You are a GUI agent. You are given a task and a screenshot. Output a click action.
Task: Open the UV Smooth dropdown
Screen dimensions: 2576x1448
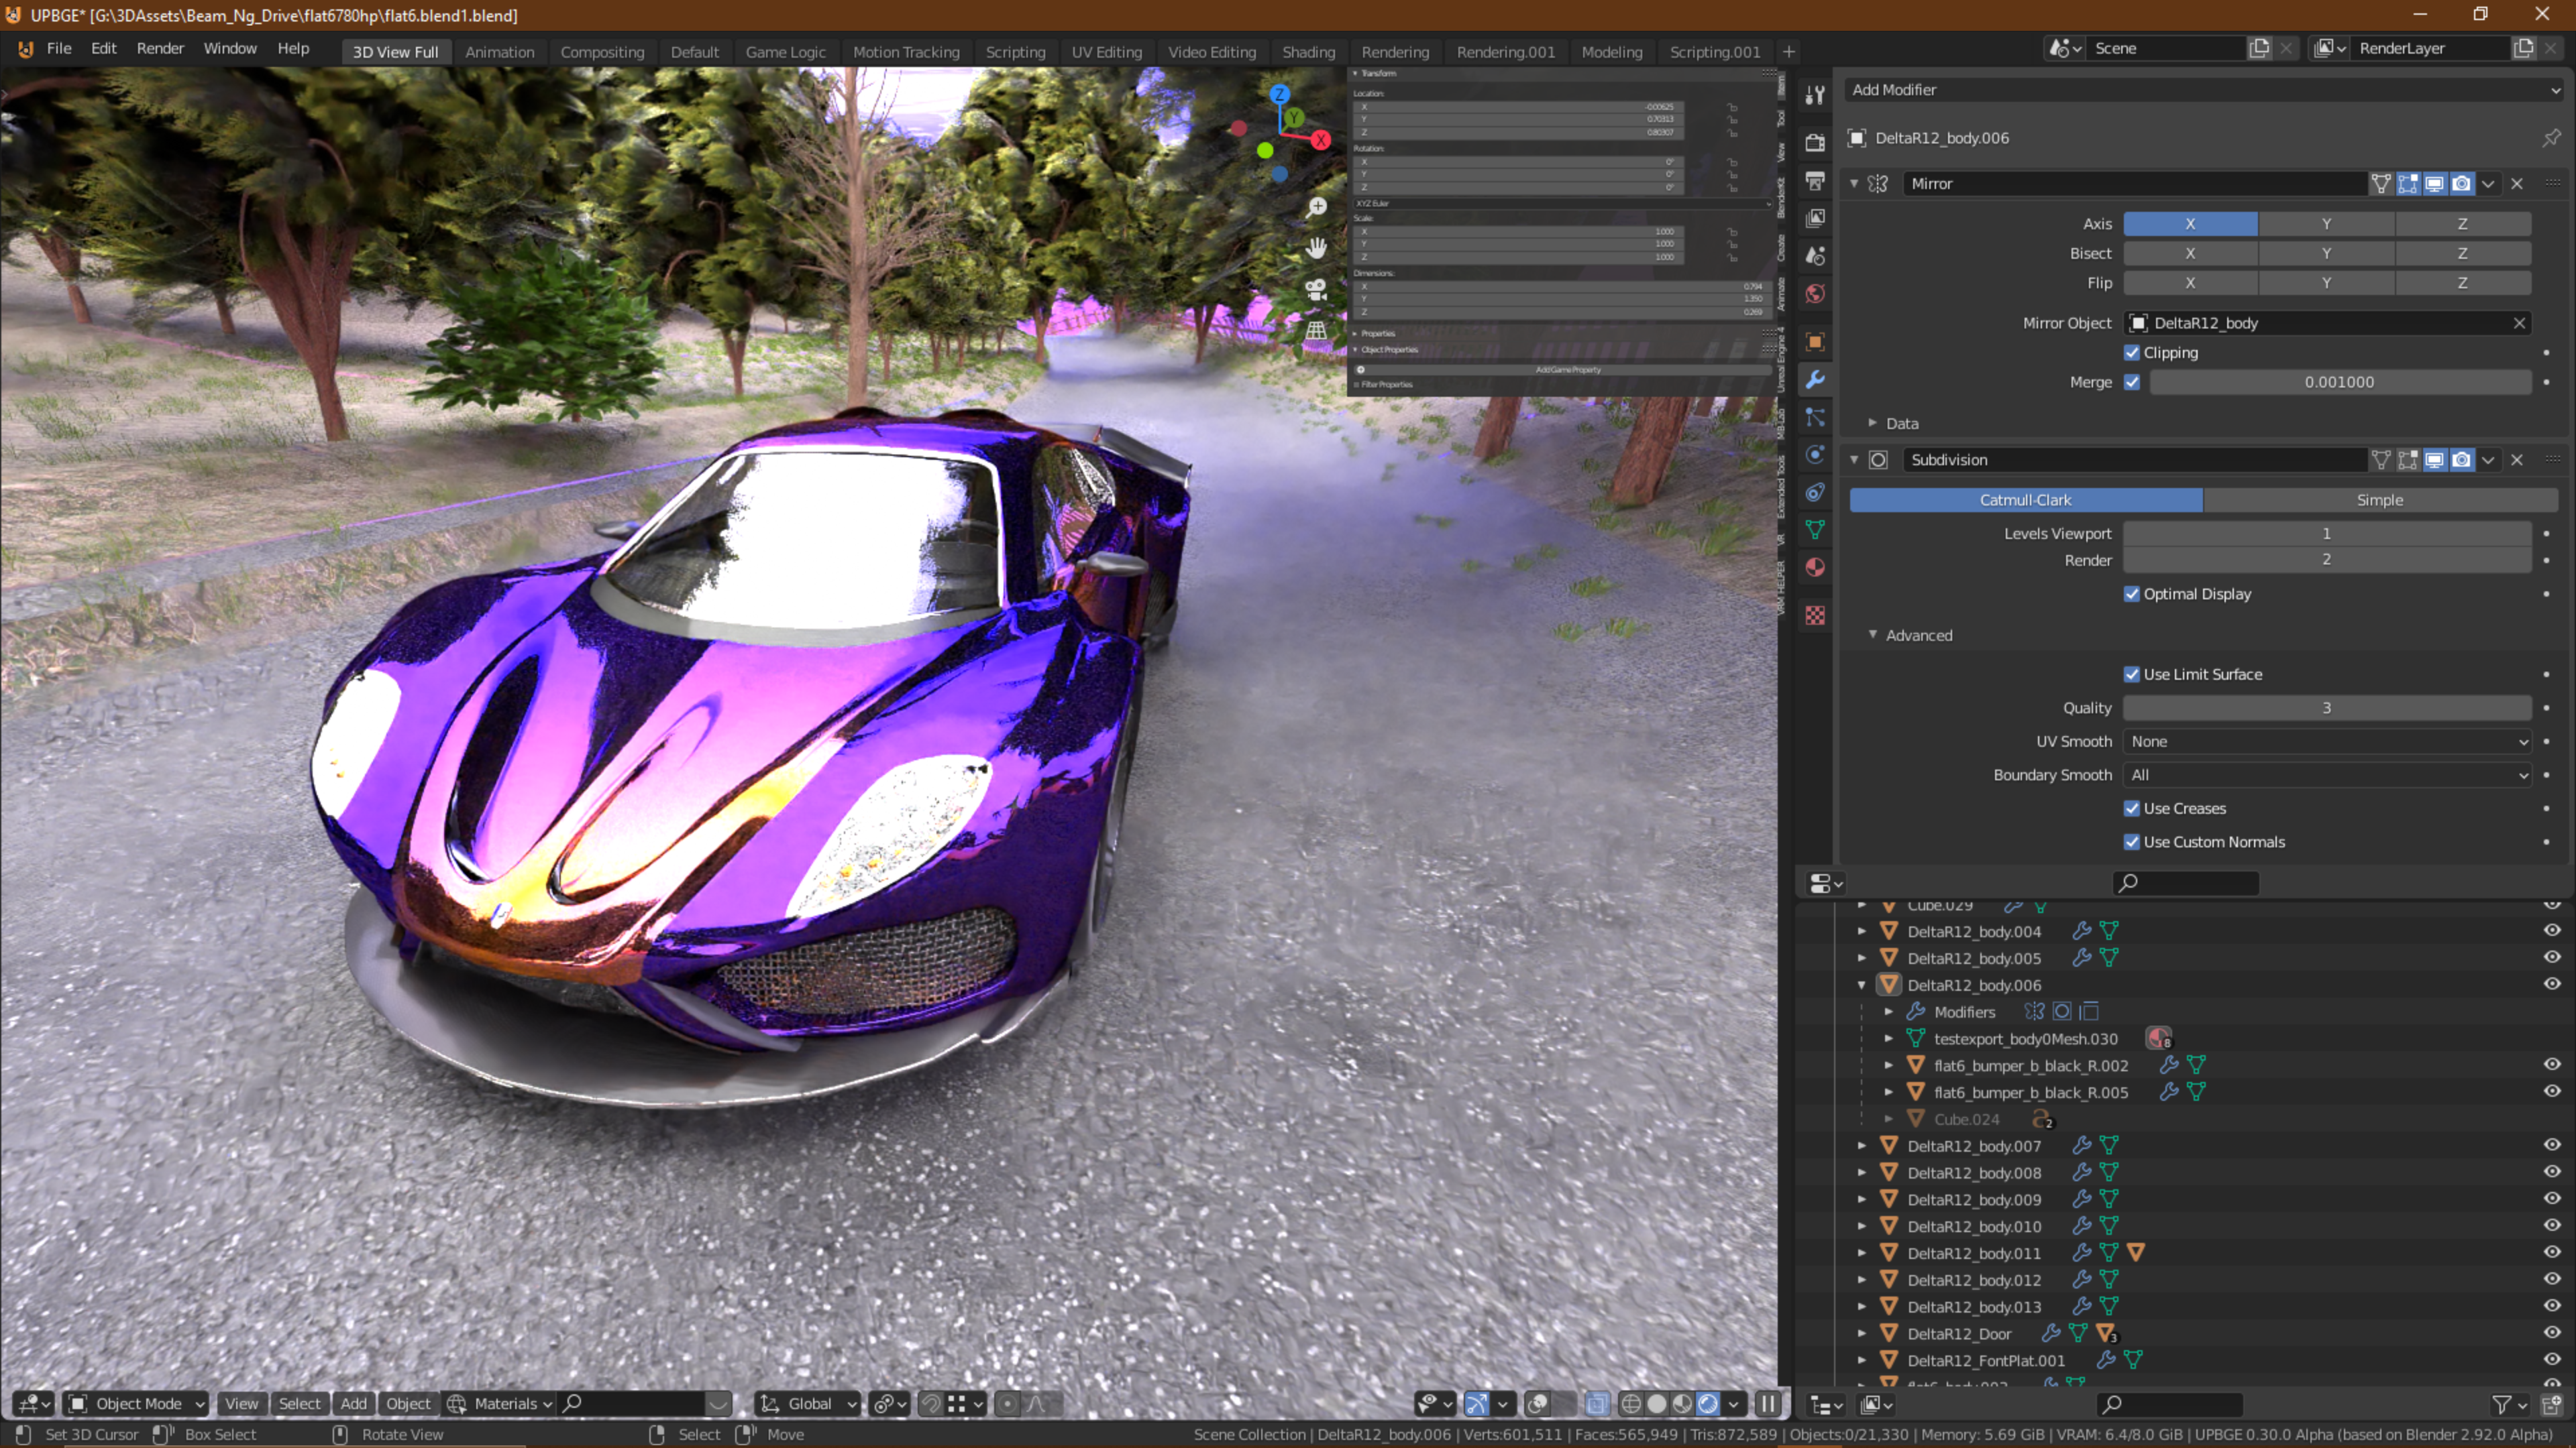point(2327,741)
